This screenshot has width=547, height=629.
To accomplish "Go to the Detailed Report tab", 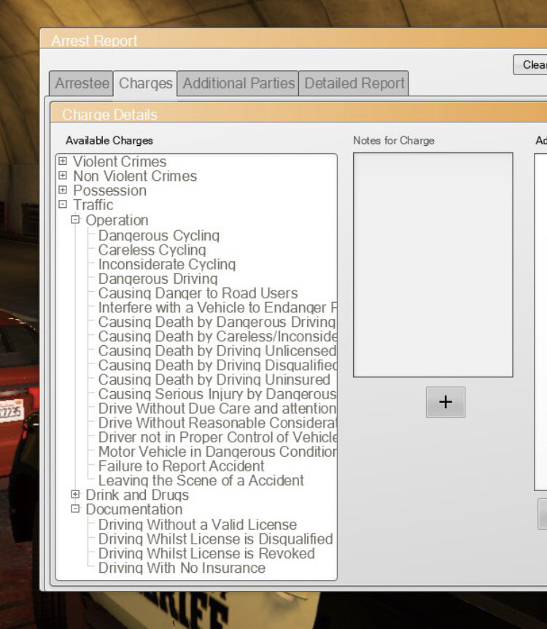I will pyautogui.click(x=354, y=83).
